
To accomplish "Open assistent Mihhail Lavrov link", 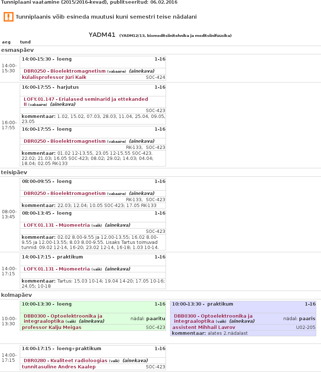I will click(204, 327).
